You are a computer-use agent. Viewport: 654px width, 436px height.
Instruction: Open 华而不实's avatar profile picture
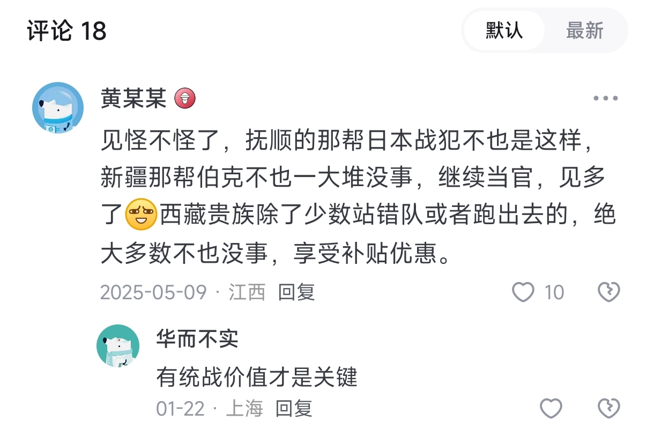click(x=118, y=346)
